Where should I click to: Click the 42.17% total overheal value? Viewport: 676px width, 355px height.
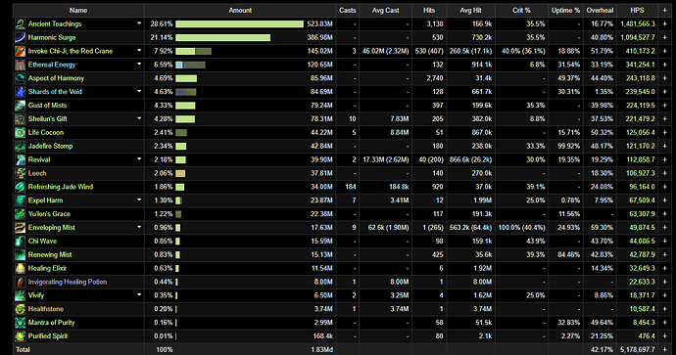tap(601, 349)
